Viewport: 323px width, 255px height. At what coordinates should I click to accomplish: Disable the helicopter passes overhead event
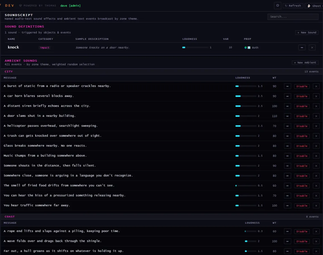[302, 126]
